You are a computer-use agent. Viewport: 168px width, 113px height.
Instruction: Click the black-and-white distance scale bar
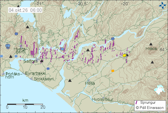25,104
